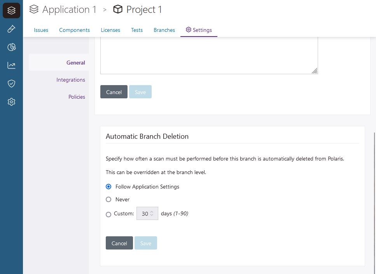Click the test tube sidebar icon
The height and width of the screenshot is (274, 376).
click(x=11, y=29)
